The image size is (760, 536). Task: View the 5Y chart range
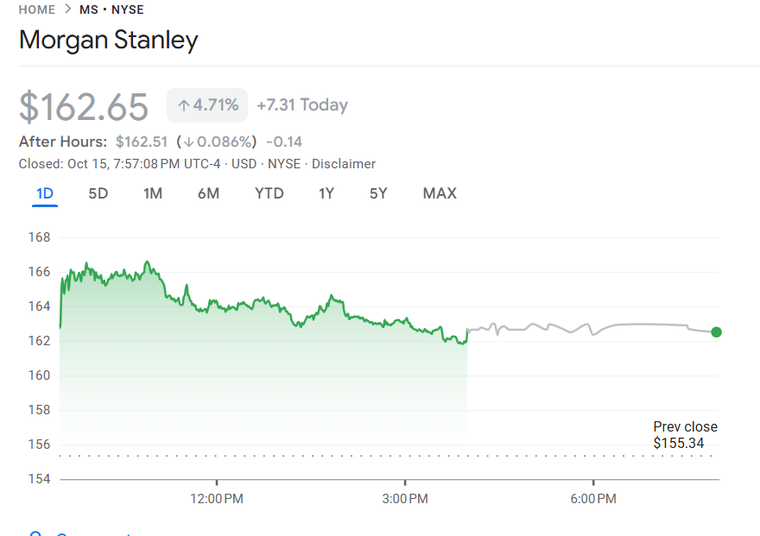(378, 193)
